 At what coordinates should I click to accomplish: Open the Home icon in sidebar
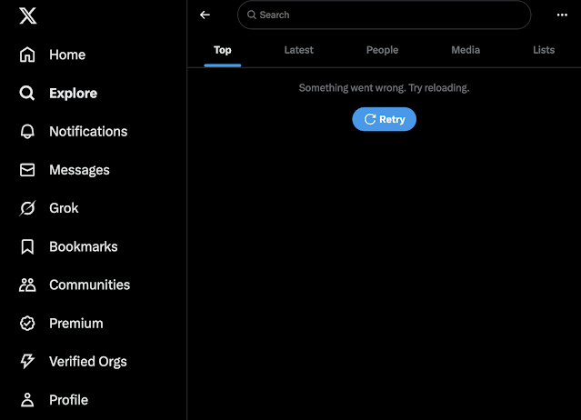click(27, 55)
